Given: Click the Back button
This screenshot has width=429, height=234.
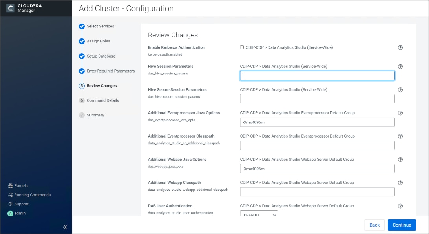Looking at the screenshot, I should tap(374, 225).
